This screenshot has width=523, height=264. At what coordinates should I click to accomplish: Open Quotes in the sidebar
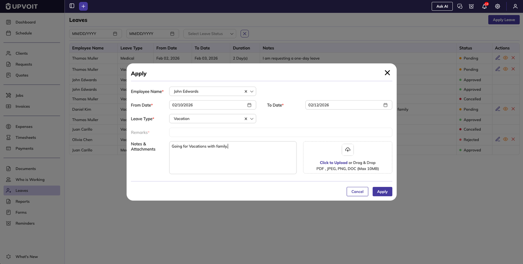coord(32,75)
